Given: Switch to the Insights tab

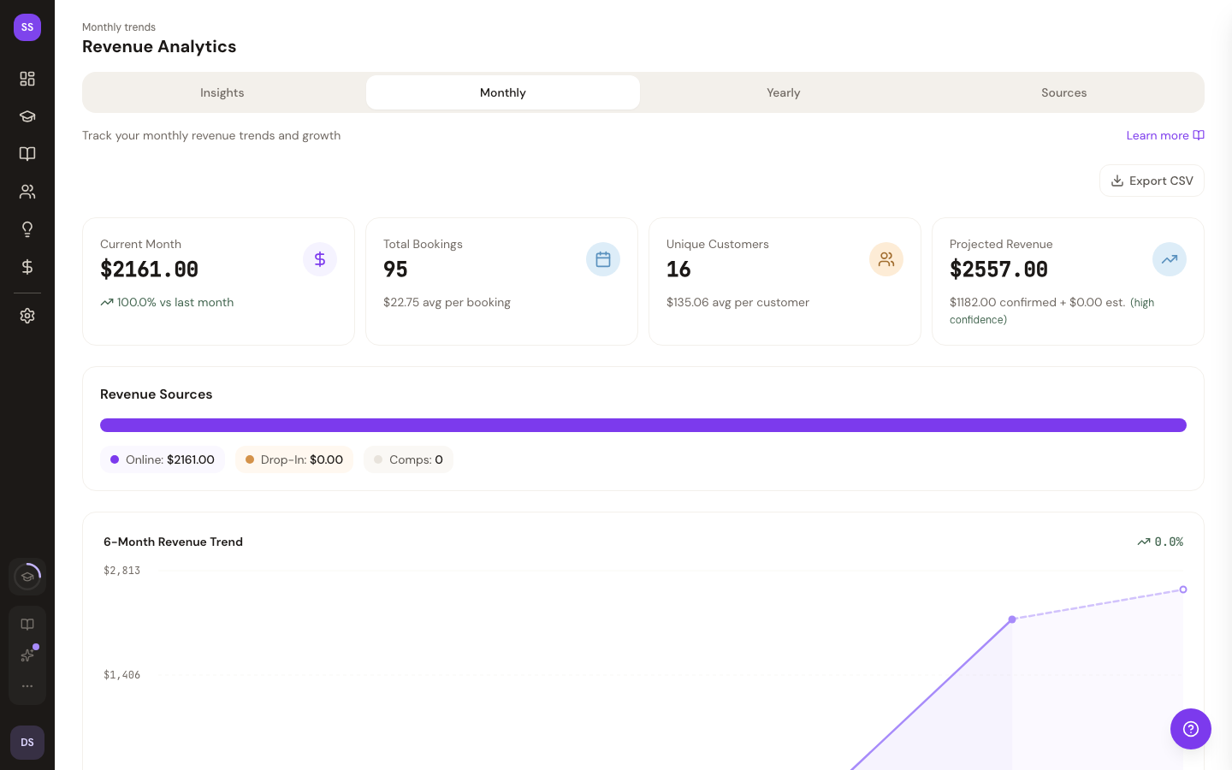Looking at the screenshot, I should click(x=222, y=92).
